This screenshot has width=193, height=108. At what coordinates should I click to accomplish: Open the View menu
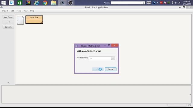(26, 11)
